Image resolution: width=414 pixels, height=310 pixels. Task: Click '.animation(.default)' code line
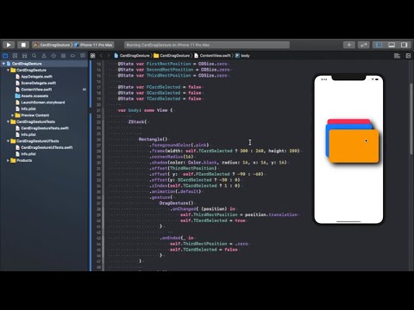coord(175,191)
